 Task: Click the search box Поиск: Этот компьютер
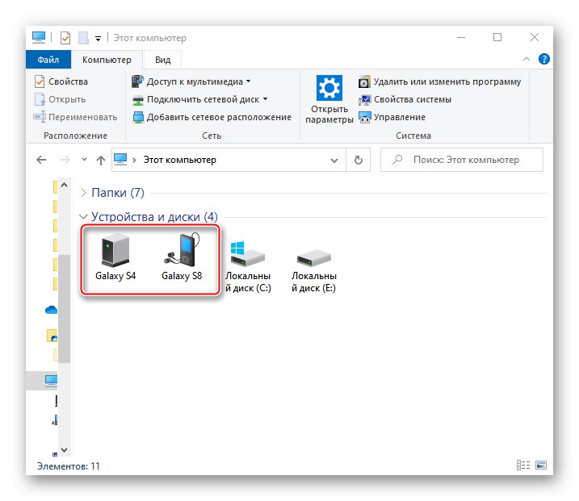[x=462, y=160]
